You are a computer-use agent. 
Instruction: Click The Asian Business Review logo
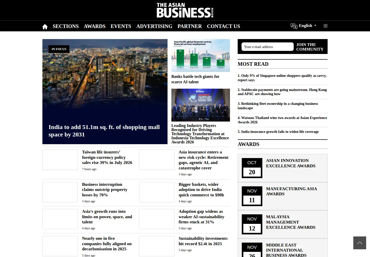185,10
